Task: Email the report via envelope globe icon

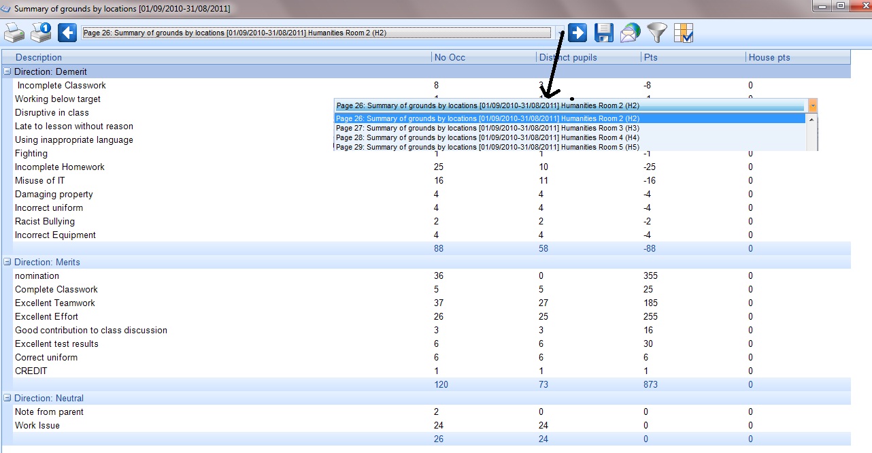Action: 631,32
